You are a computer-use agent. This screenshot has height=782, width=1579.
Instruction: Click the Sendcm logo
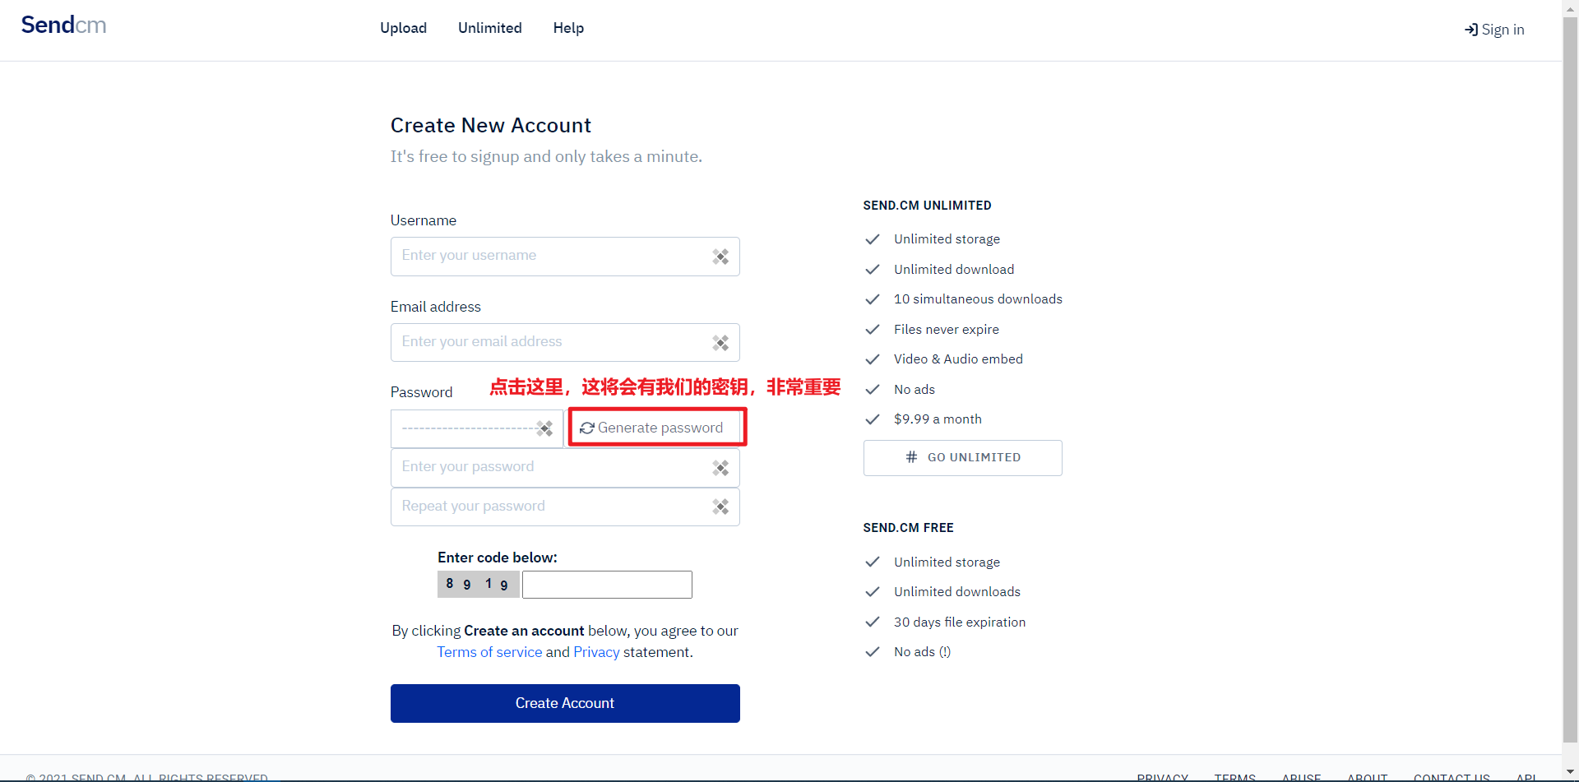click(x=63, y=25)
